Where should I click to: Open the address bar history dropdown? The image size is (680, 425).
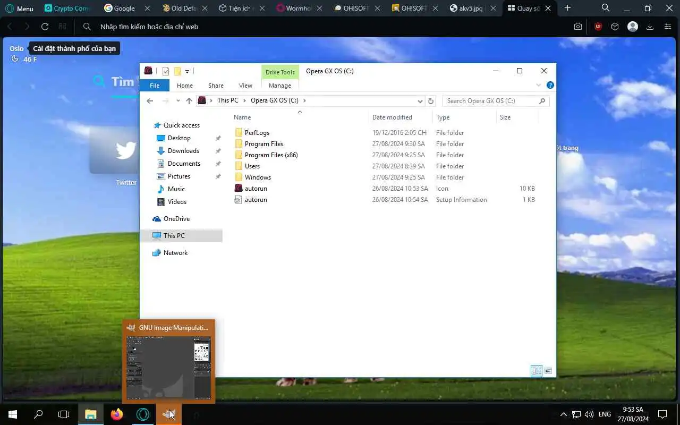click(x=420, y=101)
